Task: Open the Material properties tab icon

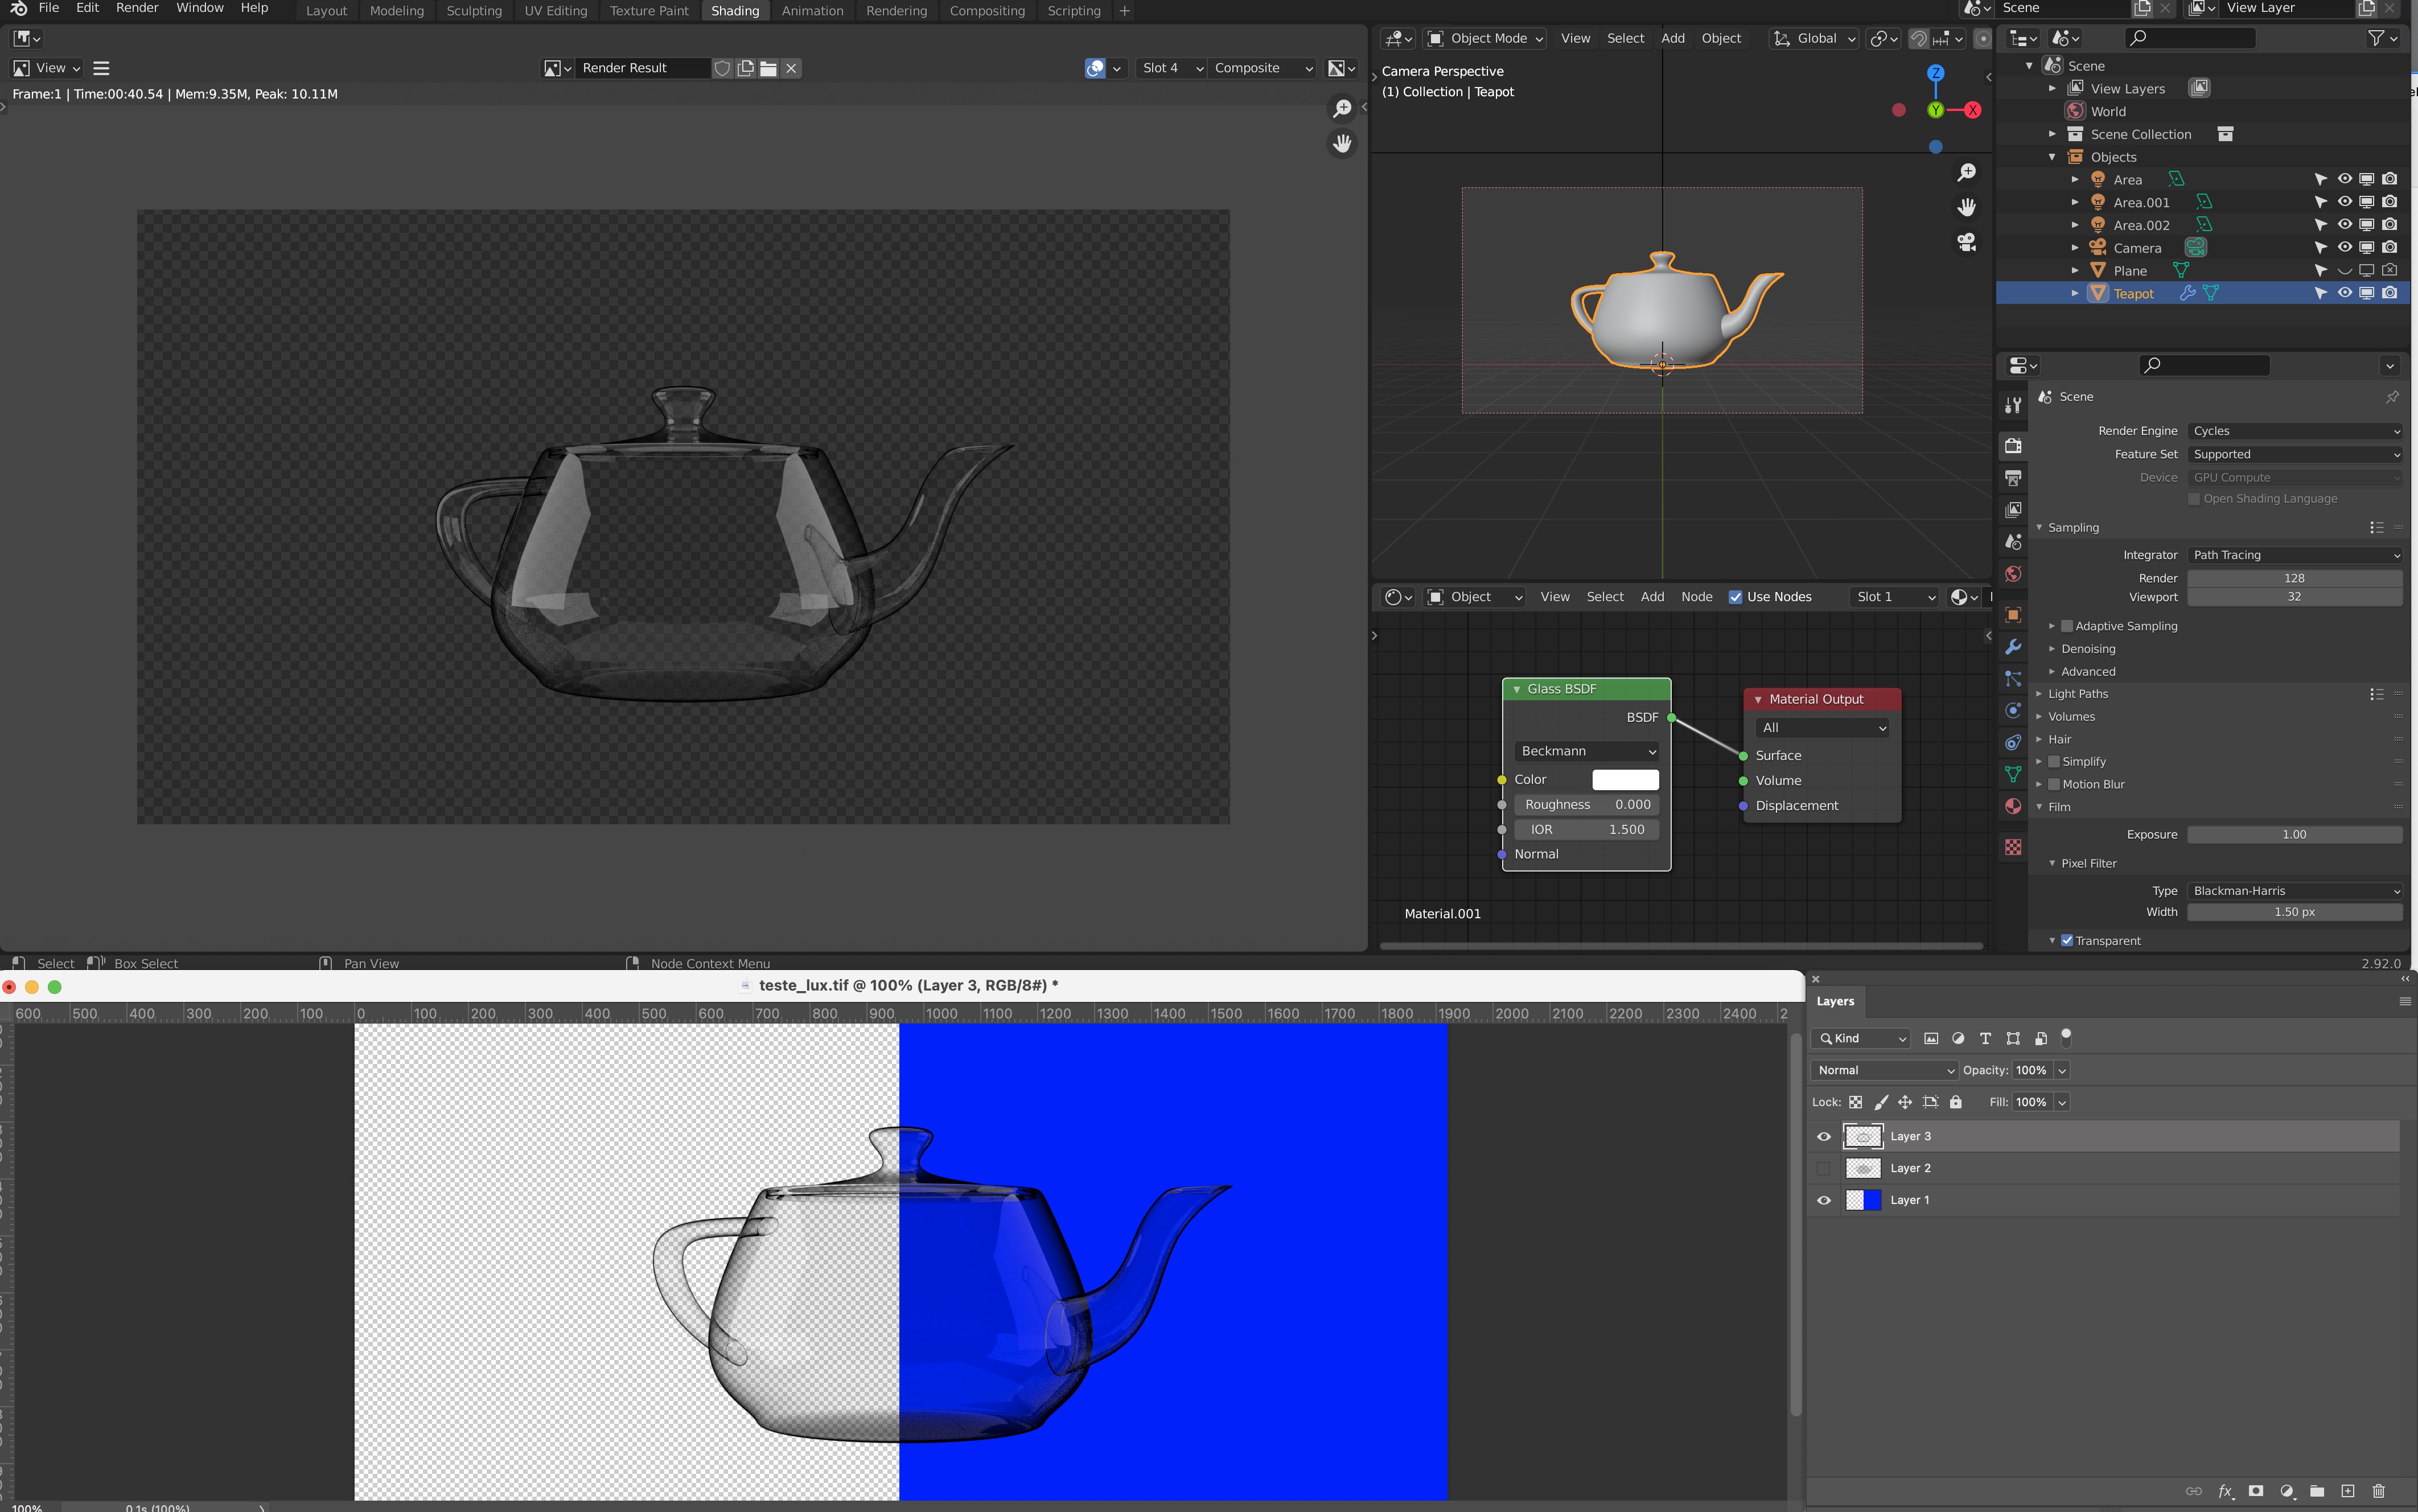Action: tap(2013, 806)
